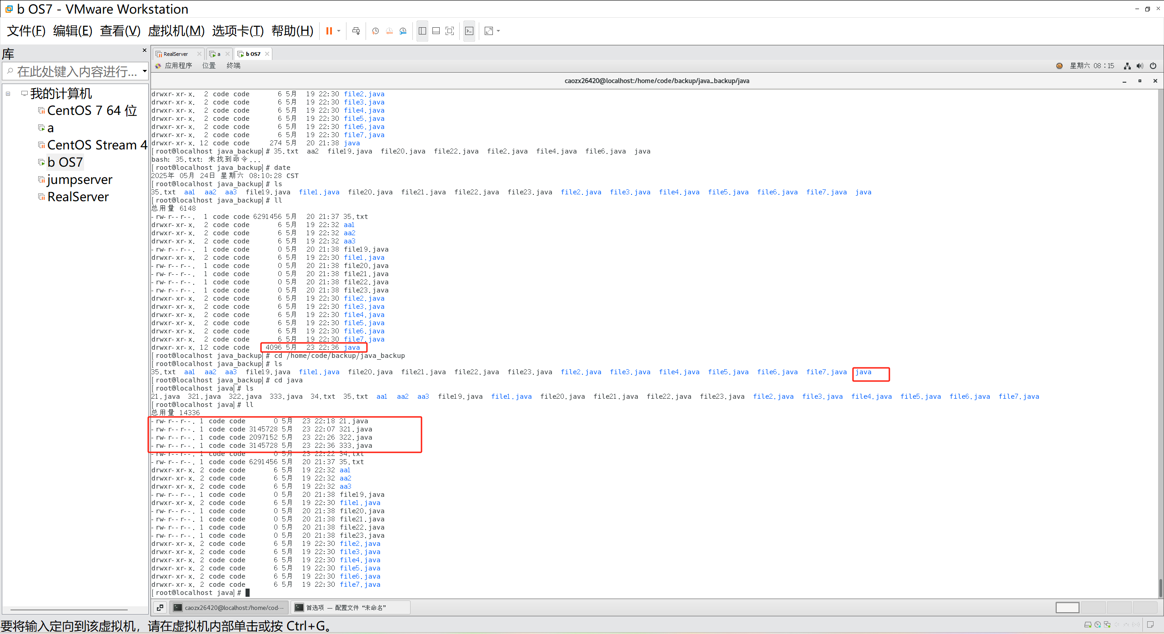Enter full screen mode icon
Screen dimensions: 1164x634
coord(450,31)
